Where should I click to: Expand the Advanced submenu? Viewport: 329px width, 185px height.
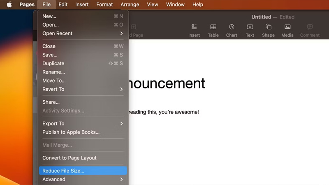point(82,179)
